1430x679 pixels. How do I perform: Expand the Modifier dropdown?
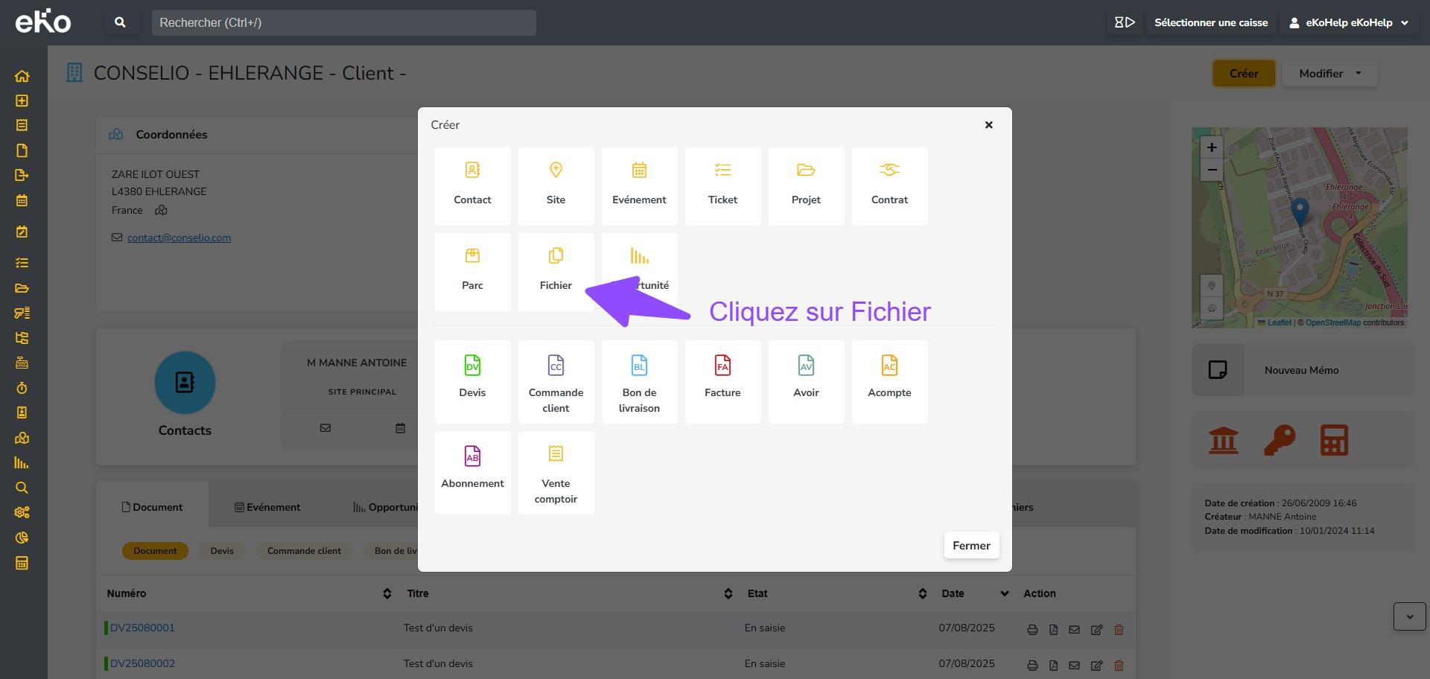1329,74
